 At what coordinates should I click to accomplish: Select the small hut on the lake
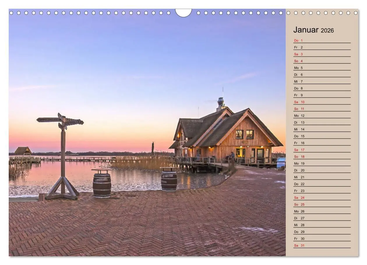click(x=23, y=150)
